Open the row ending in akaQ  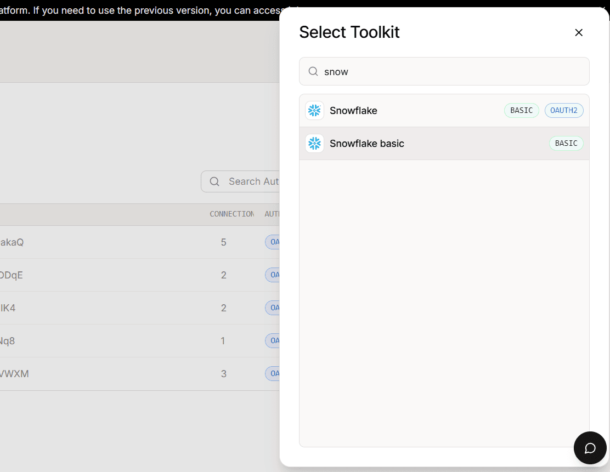(x=140, y=242)
